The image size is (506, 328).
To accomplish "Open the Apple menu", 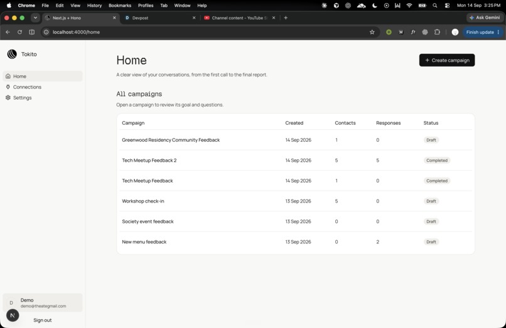I will click(9, 5).
